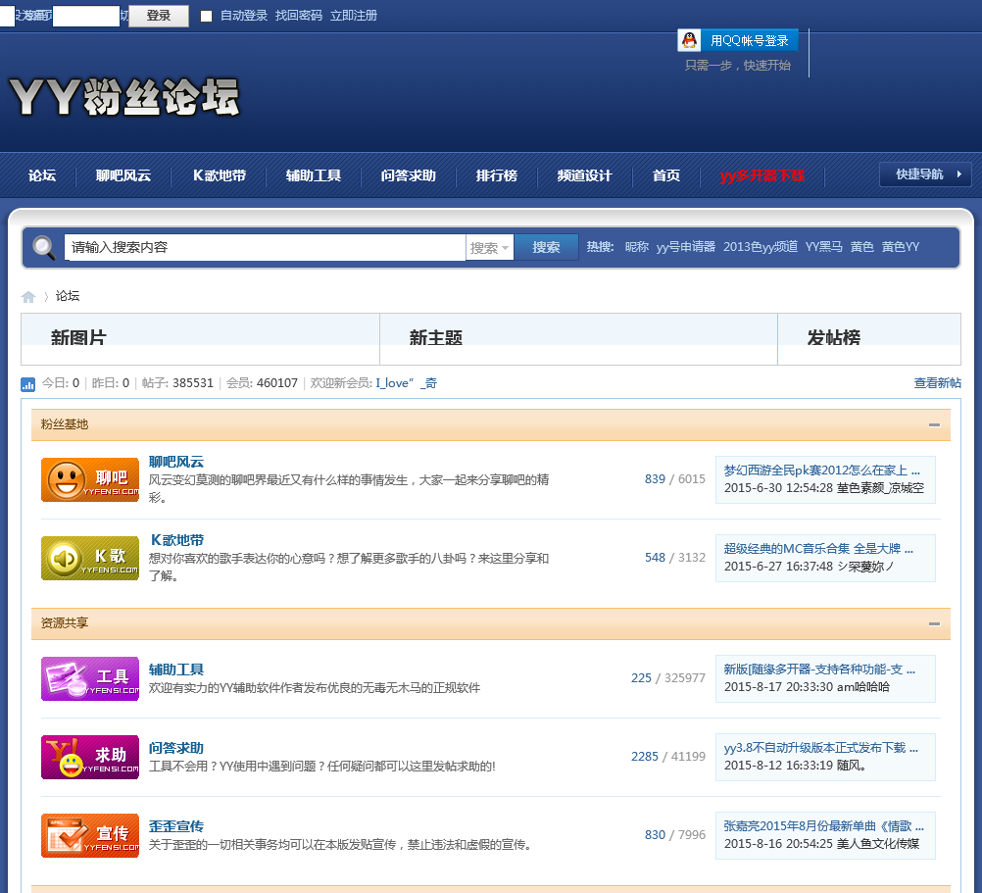Switch to the 新图片 tab

(x=79, y=337)
